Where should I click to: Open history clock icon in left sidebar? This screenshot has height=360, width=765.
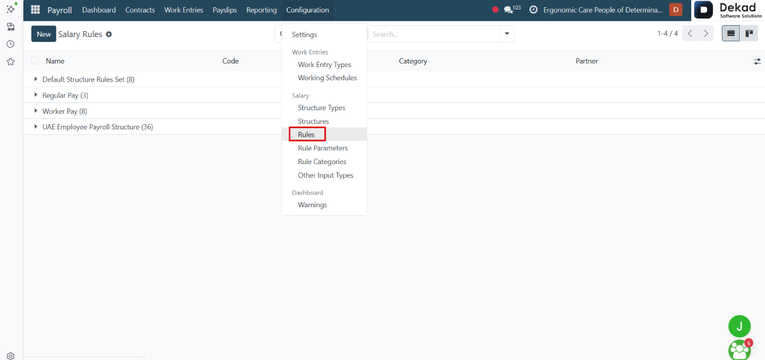[x=11, y=44]
